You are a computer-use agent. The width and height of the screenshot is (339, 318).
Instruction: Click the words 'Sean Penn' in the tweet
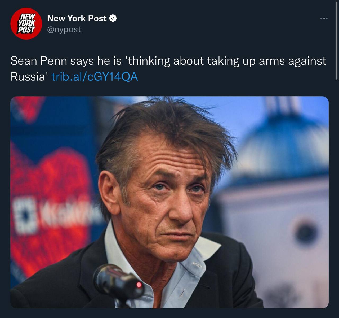click(x=39, y=61)
